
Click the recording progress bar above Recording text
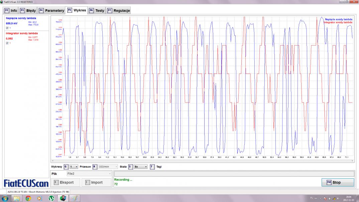click(234, 174)
